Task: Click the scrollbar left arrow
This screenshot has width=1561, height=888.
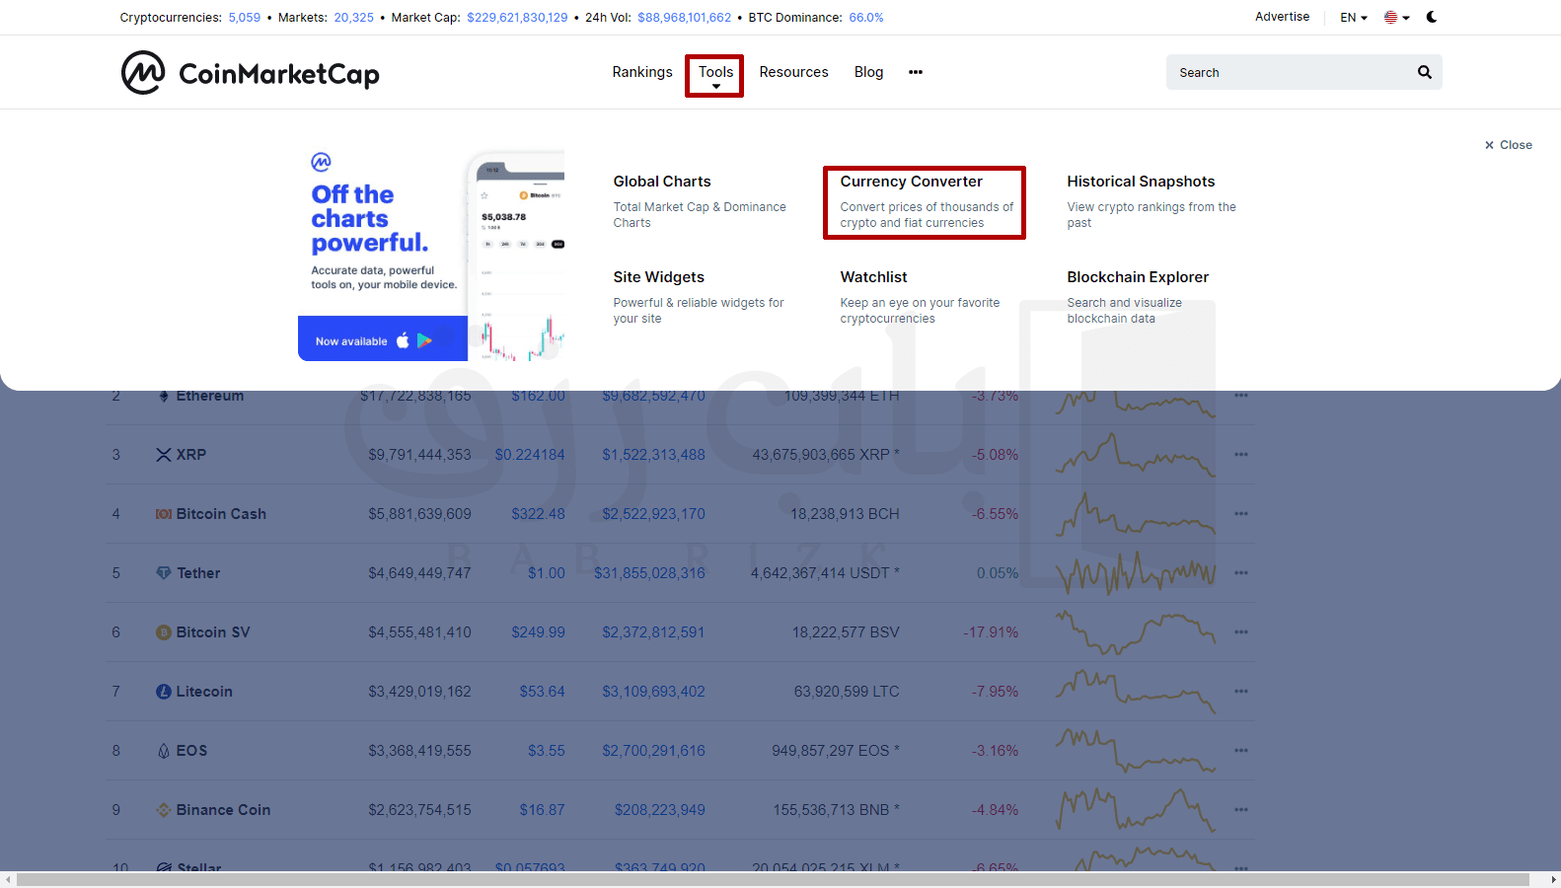Action: (x=8, y=879)
